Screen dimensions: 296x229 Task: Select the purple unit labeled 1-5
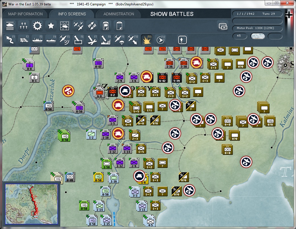click(x=112, y=120)
